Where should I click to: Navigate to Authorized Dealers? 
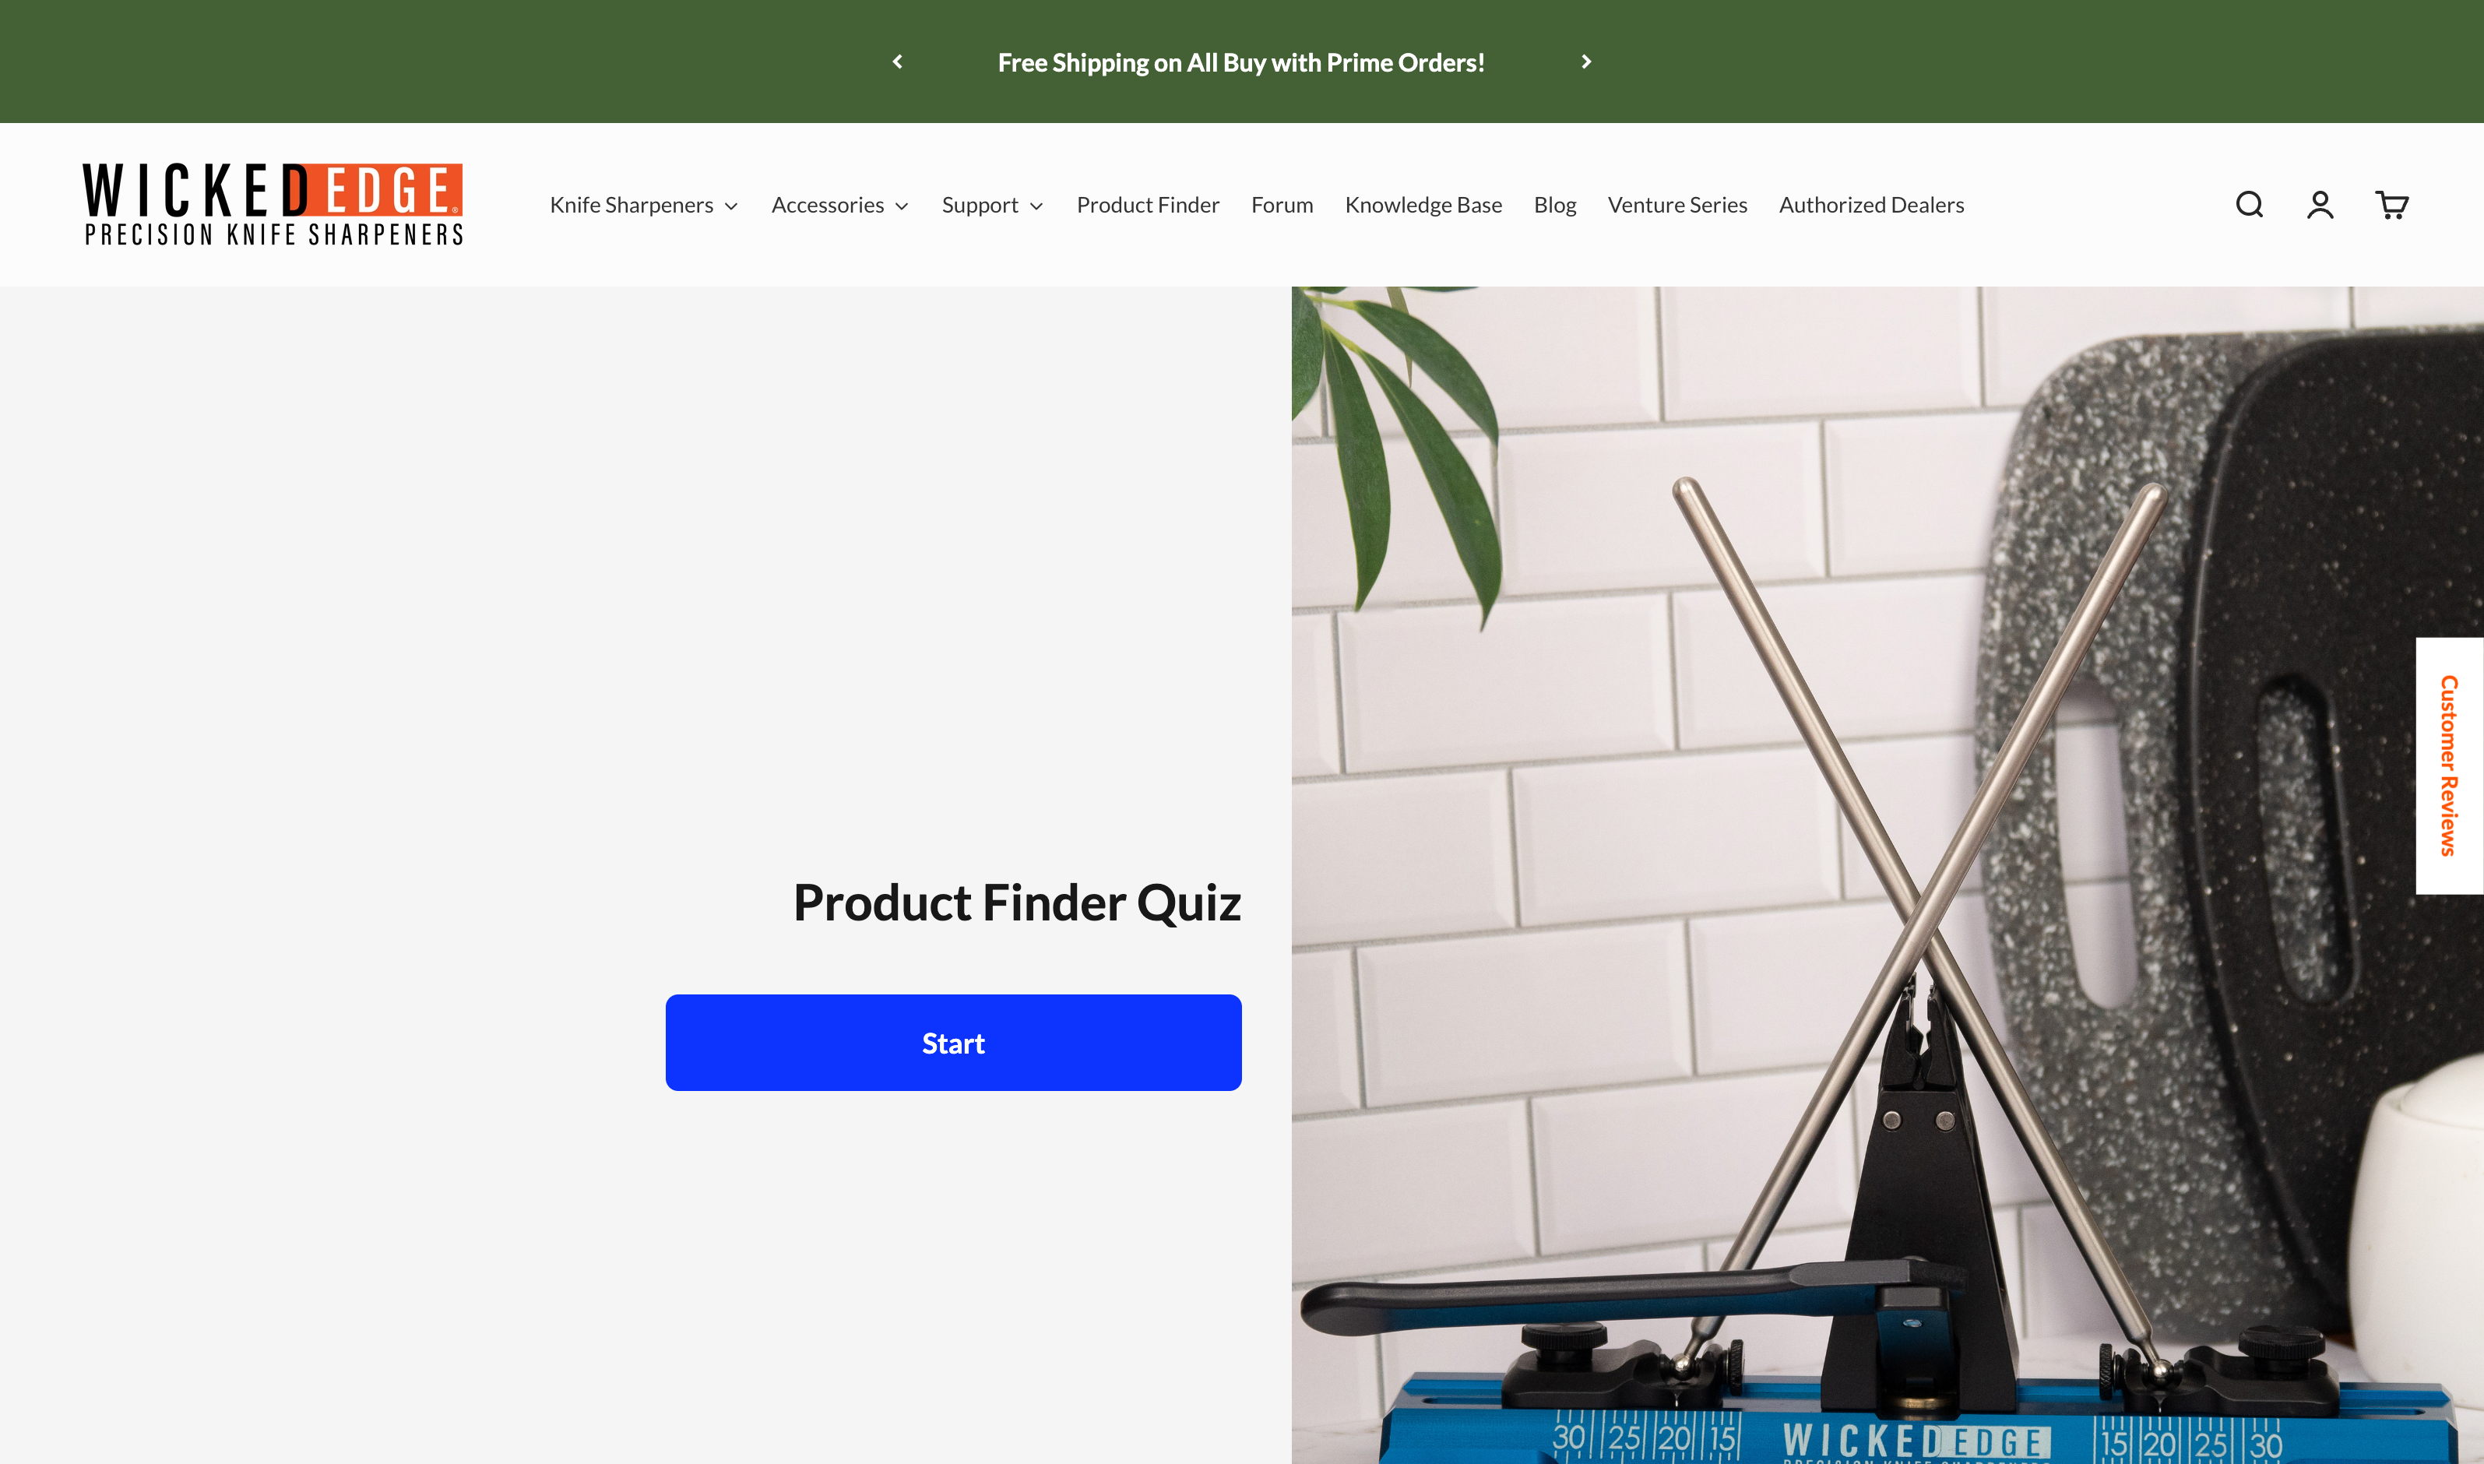1871,206
